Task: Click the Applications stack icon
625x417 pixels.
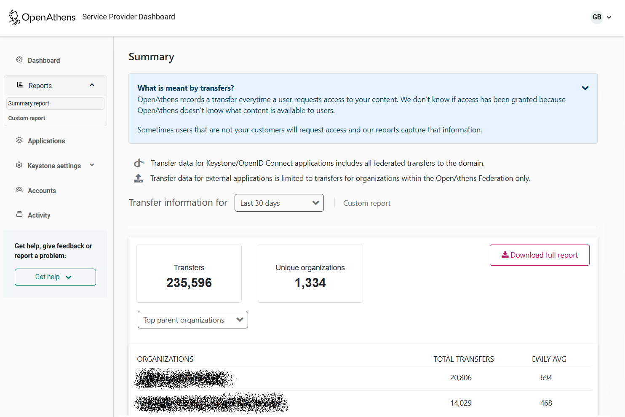Action: (x=19, y=140)
